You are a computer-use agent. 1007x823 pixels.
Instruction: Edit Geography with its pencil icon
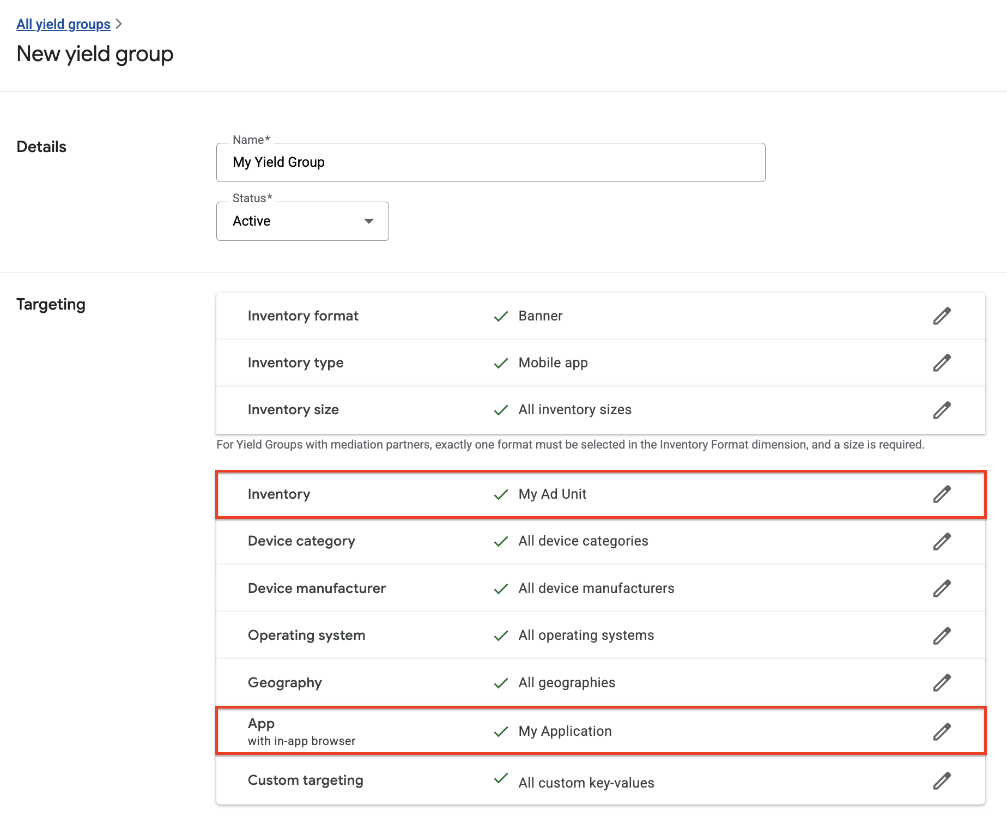click(x=942, y=683)
